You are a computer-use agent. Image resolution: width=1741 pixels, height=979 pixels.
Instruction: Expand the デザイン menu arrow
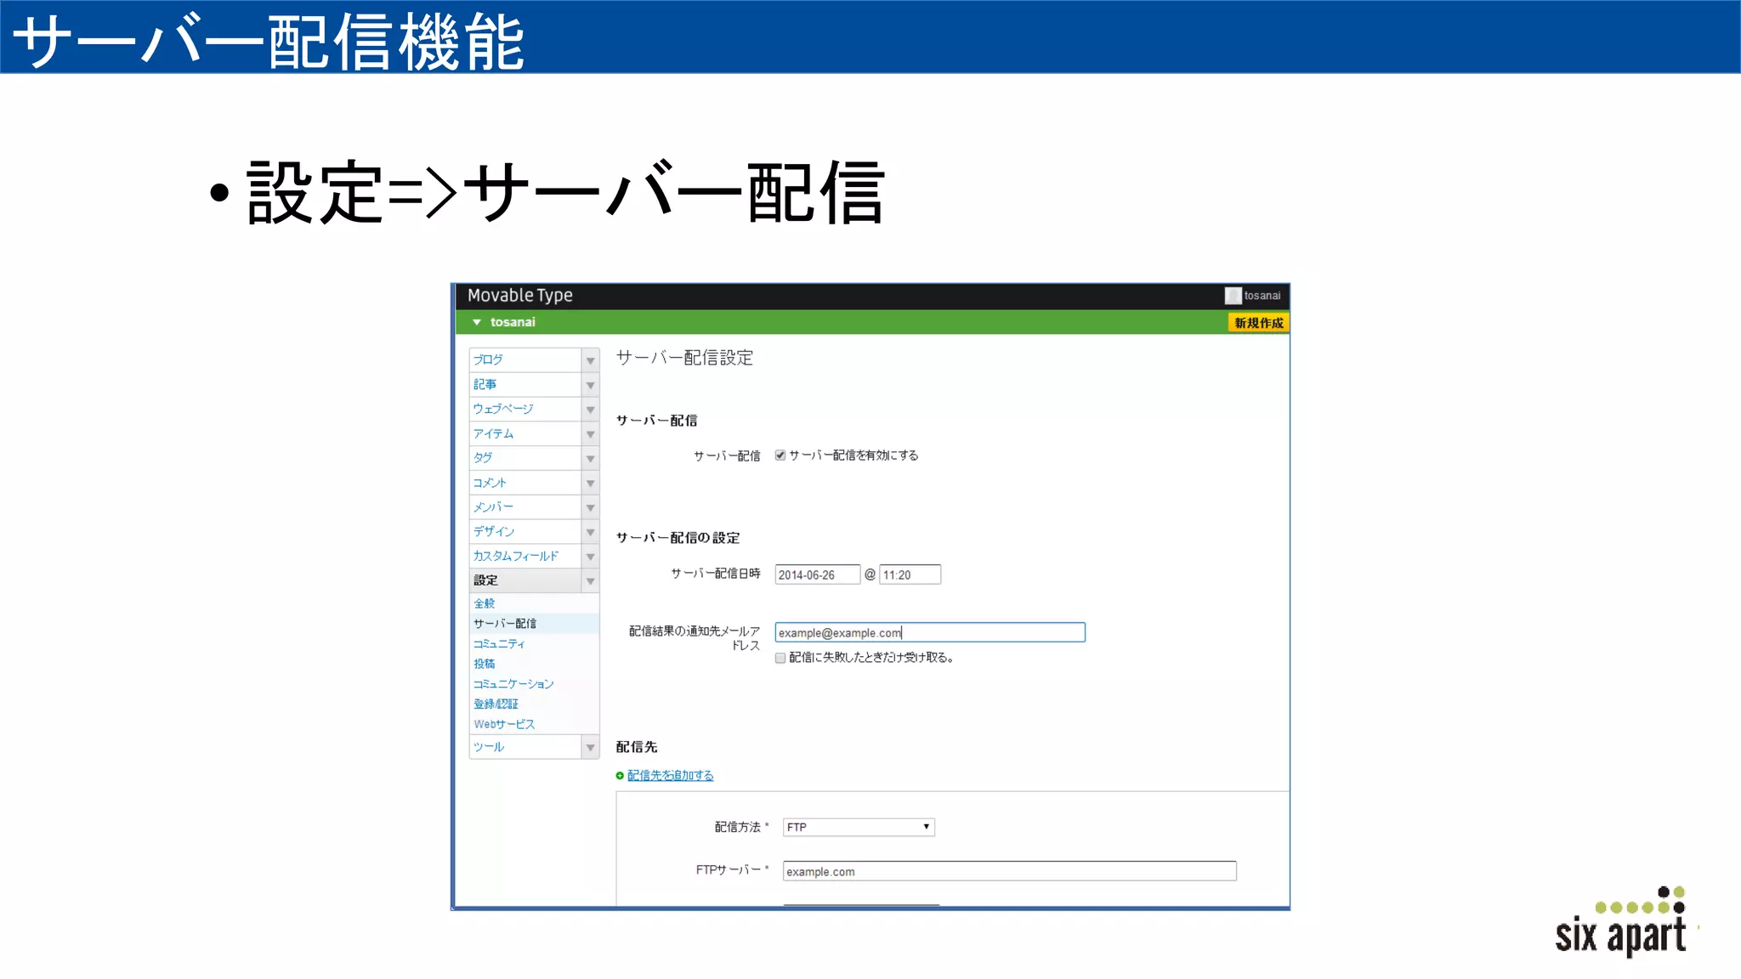pyautogui.click(x=590, y=532)
